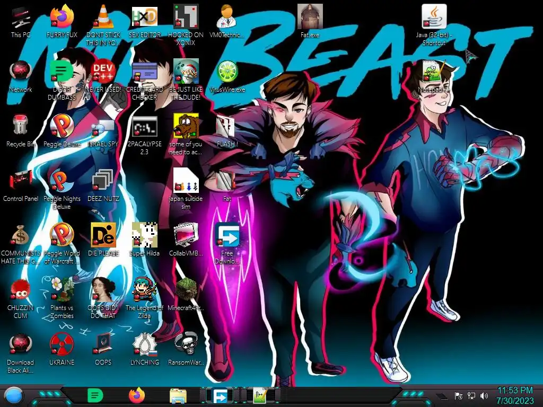
Task: Click the Action Center flag tray icon
Action: (x=459, y=395)
